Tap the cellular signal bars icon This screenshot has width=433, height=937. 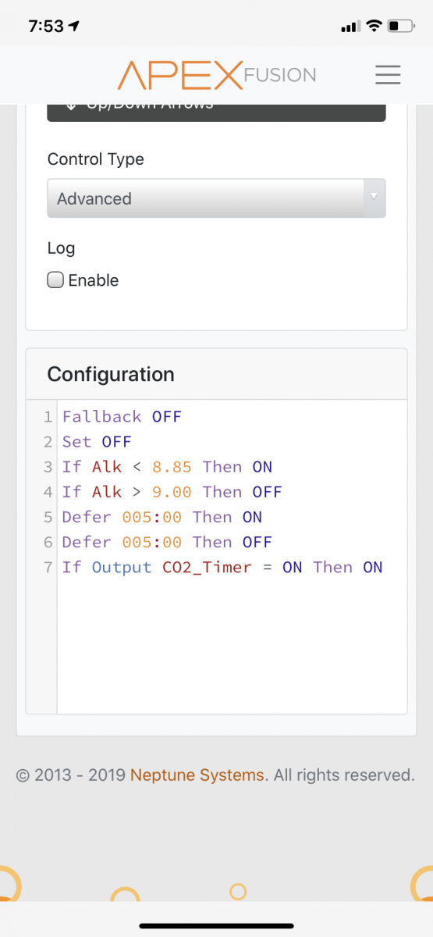click(x=350, y=27)
